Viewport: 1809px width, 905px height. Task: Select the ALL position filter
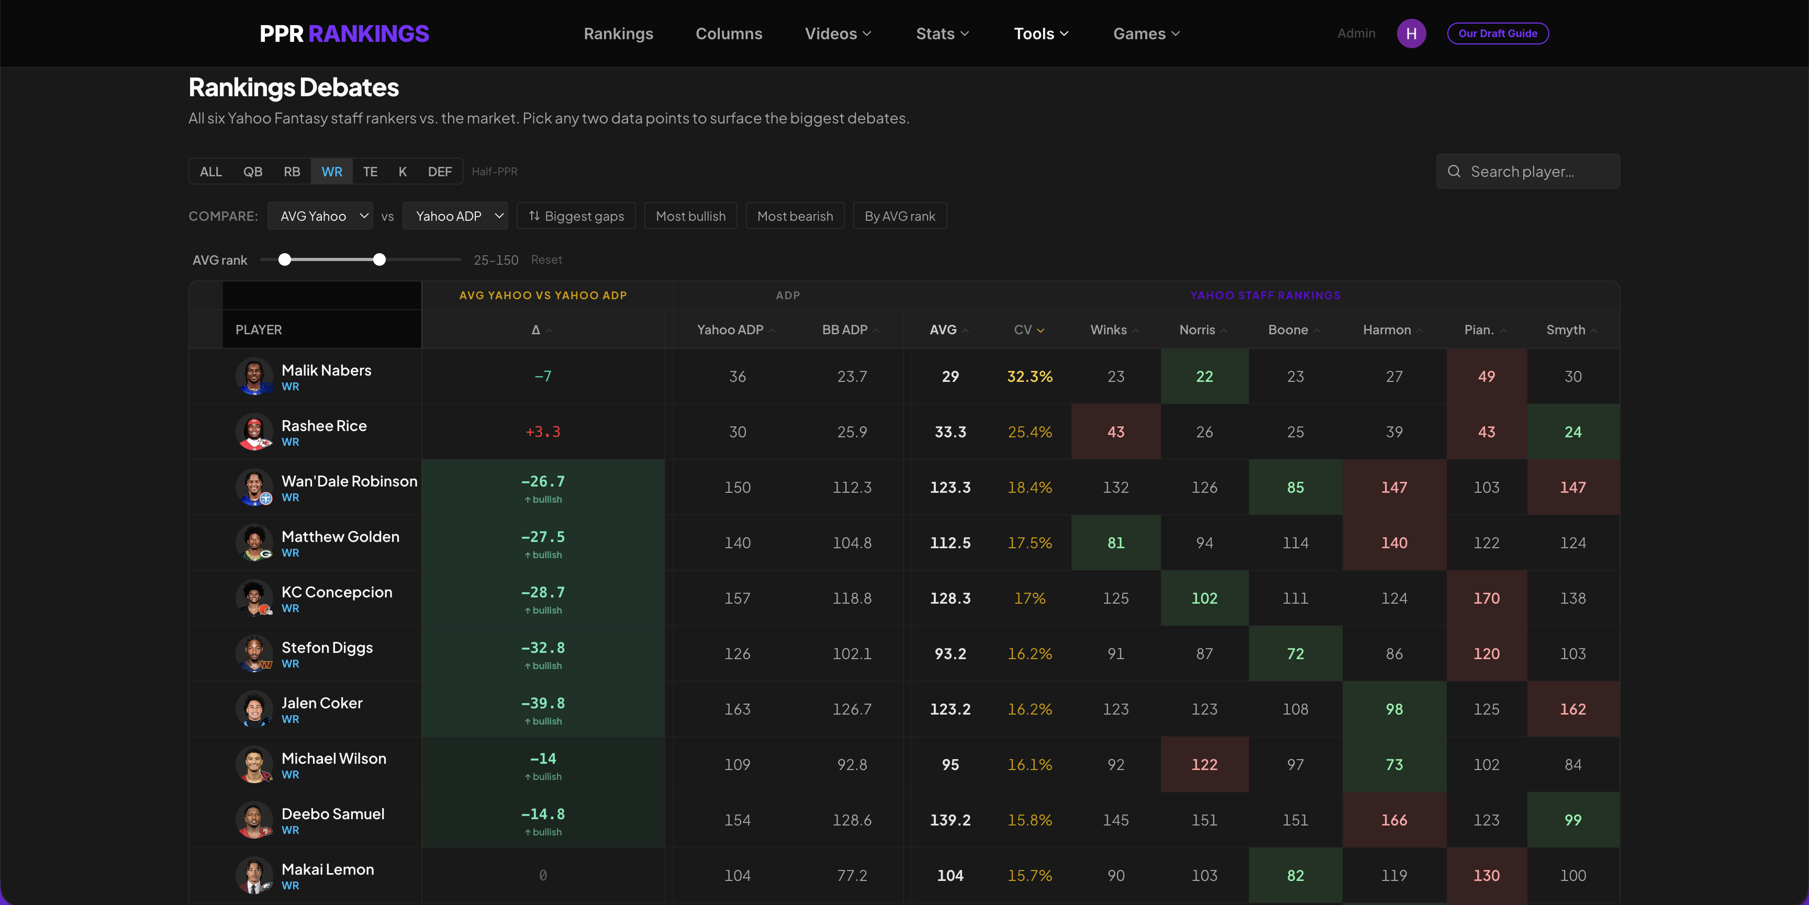coord(210,171)
